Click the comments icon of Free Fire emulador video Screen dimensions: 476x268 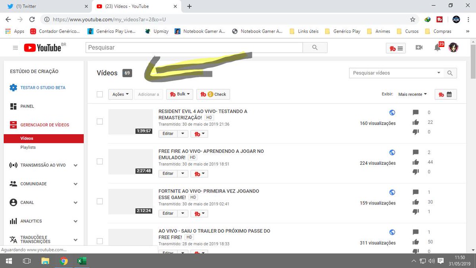pyautogui.click(x=416, y=152)
